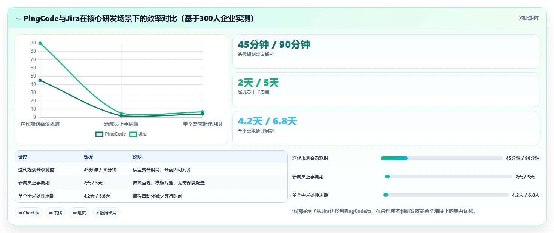
Task: Click table value 45分钟 / 90分钟
Action: [x=100, y=170]
